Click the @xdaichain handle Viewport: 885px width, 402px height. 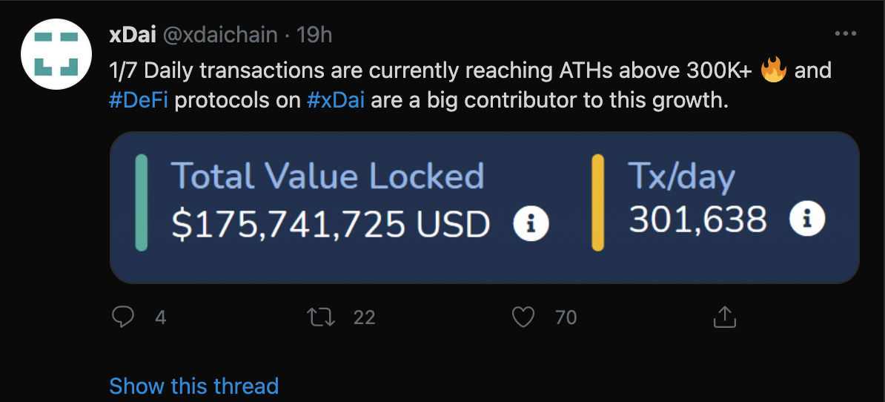click(220, 35)
